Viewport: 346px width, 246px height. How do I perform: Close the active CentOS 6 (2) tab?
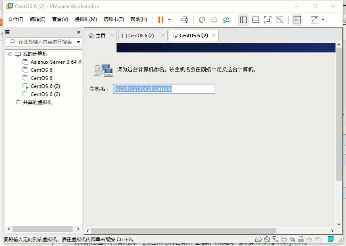click(214, 35)
